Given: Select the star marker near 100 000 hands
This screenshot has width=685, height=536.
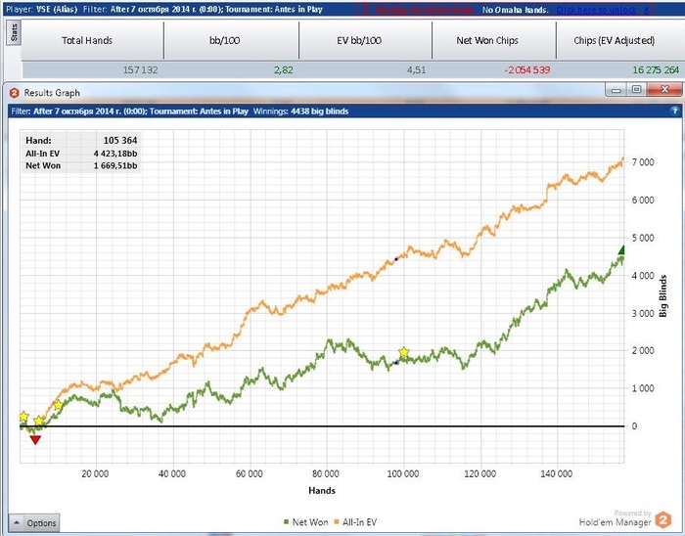Looking at the screenshot, I should point(403,352).
